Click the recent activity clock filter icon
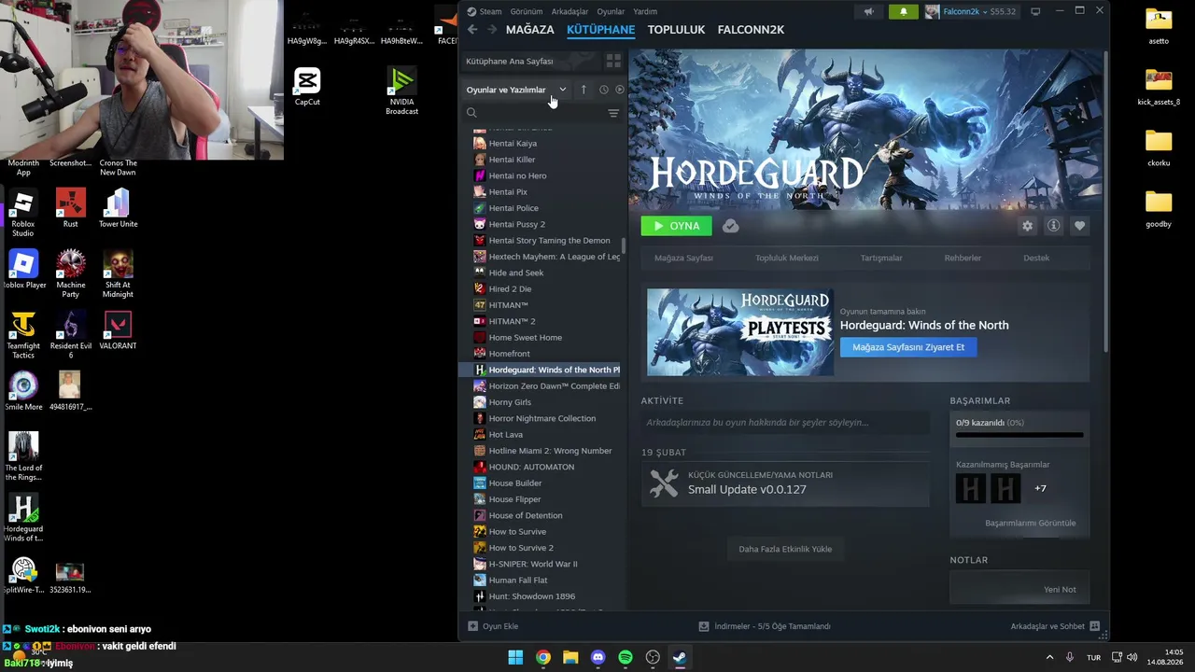This screenshot has height=672, width=1195. tap(603, 90)
